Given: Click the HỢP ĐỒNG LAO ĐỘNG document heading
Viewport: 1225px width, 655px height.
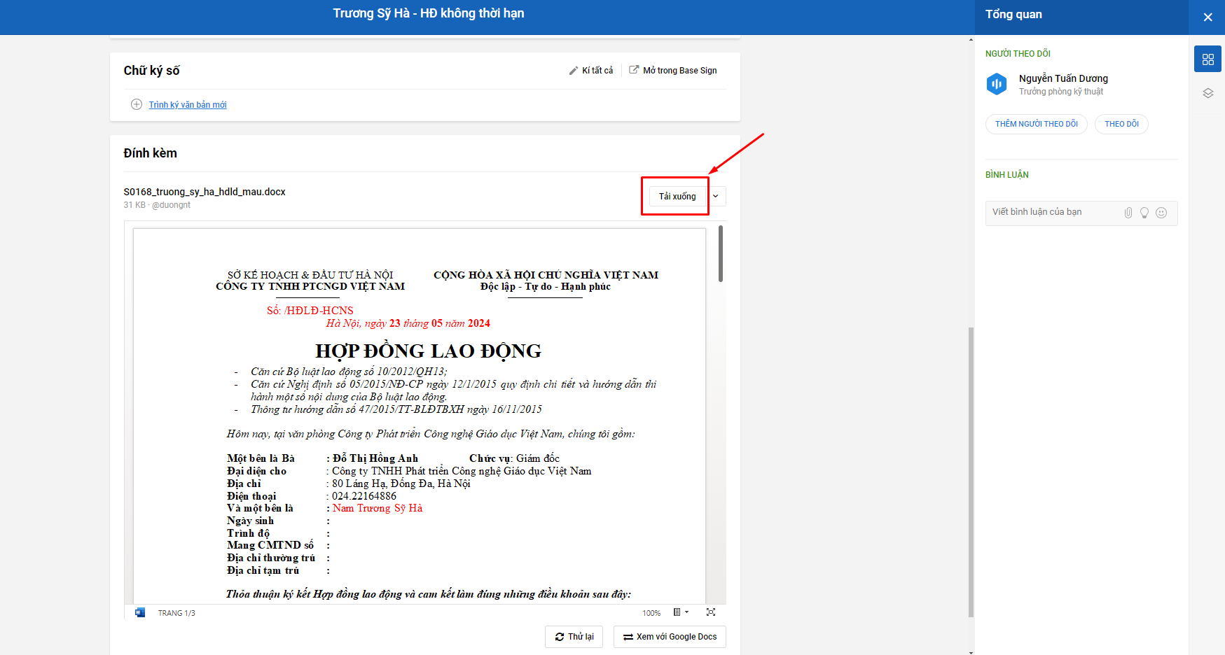Looking at the screenshot, I should click(428, 351).
